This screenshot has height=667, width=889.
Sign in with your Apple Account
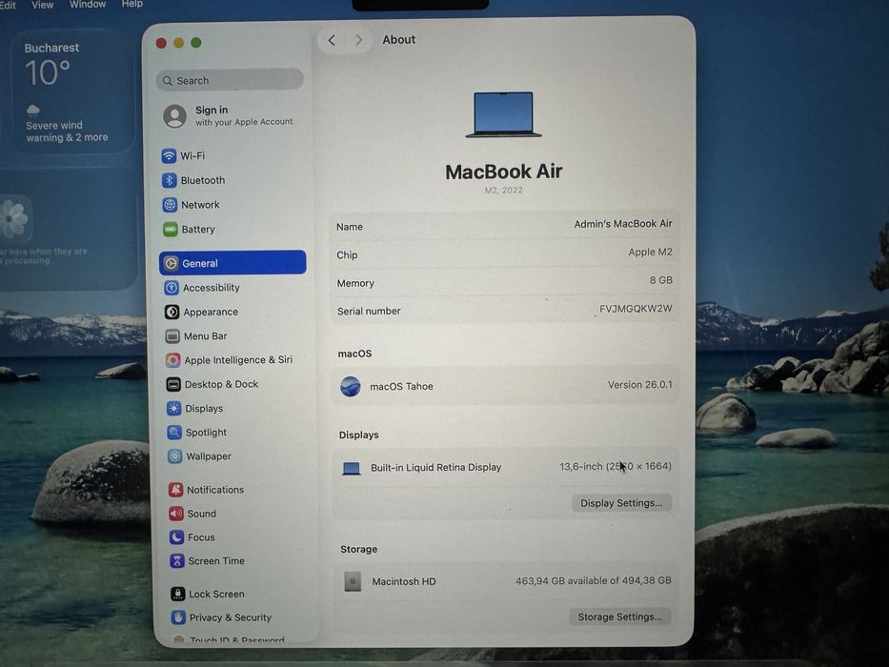(x=229, y=115)
